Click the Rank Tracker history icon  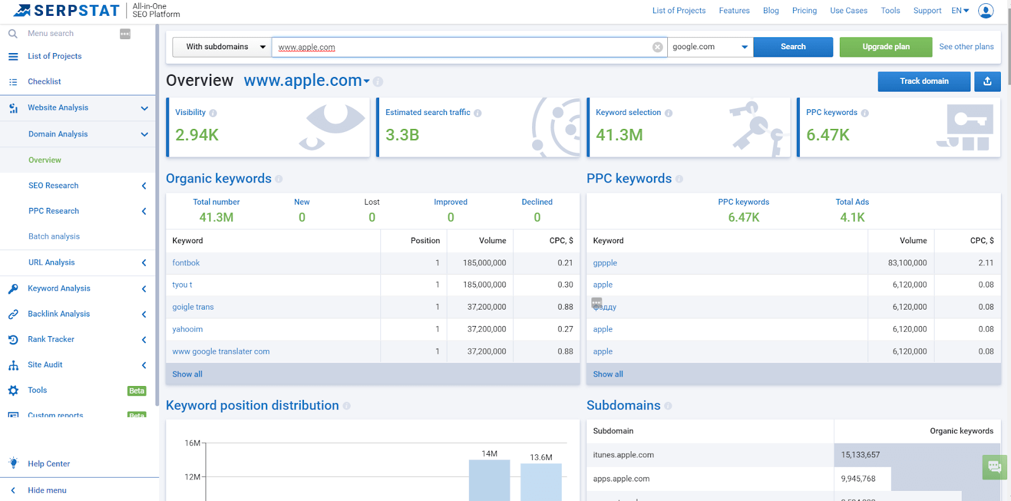pyautogui.click(x=13, y=339)
